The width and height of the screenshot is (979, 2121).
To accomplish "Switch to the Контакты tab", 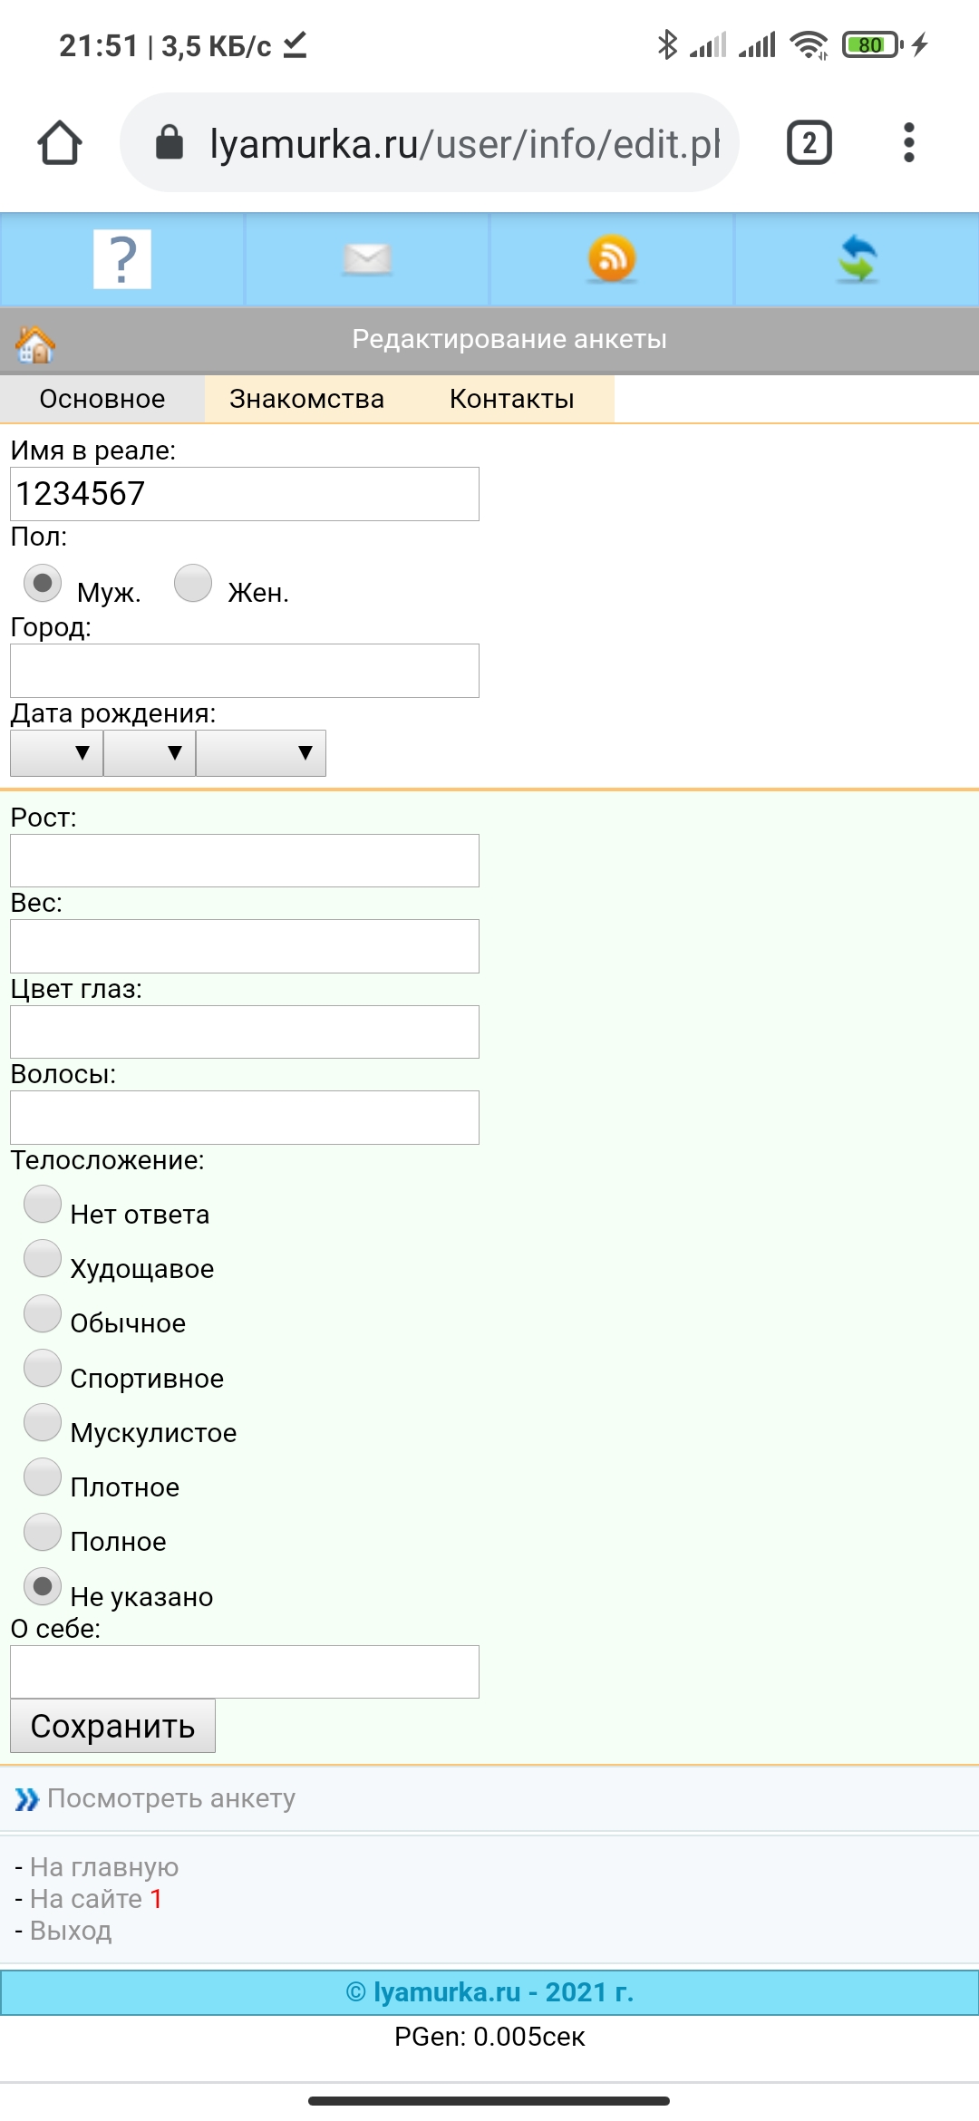I will (x=511, y=399).
